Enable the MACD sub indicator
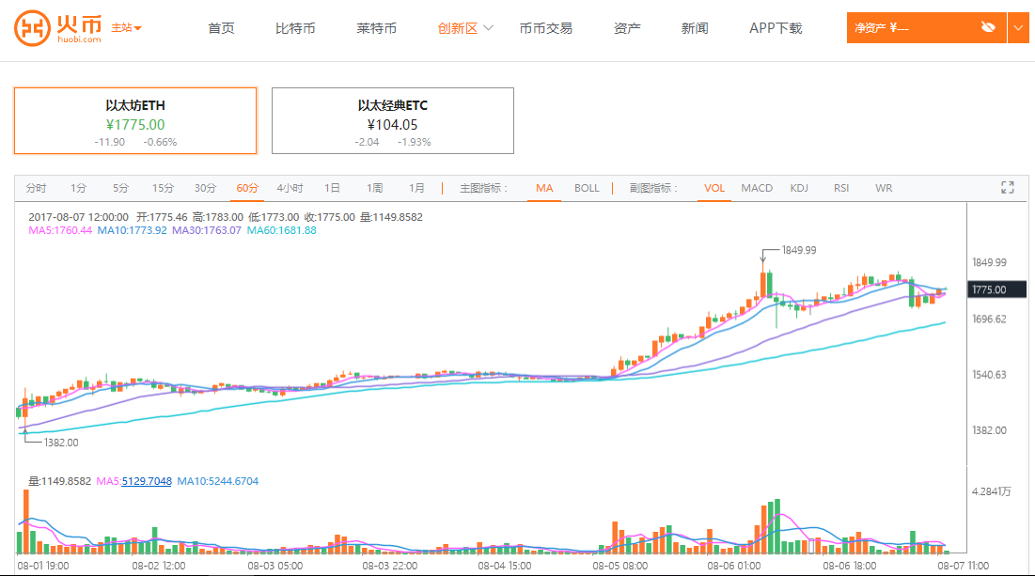 [756, 188]
